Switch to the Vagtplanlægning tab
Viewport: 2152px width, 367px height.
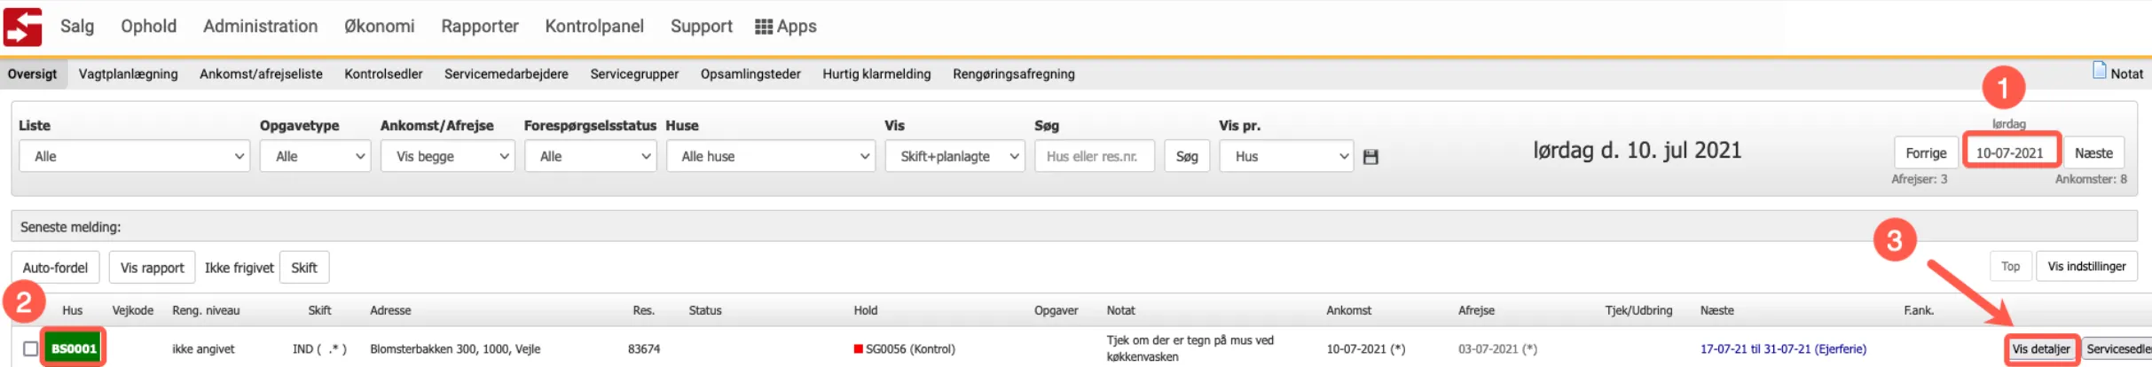point(128,74)
